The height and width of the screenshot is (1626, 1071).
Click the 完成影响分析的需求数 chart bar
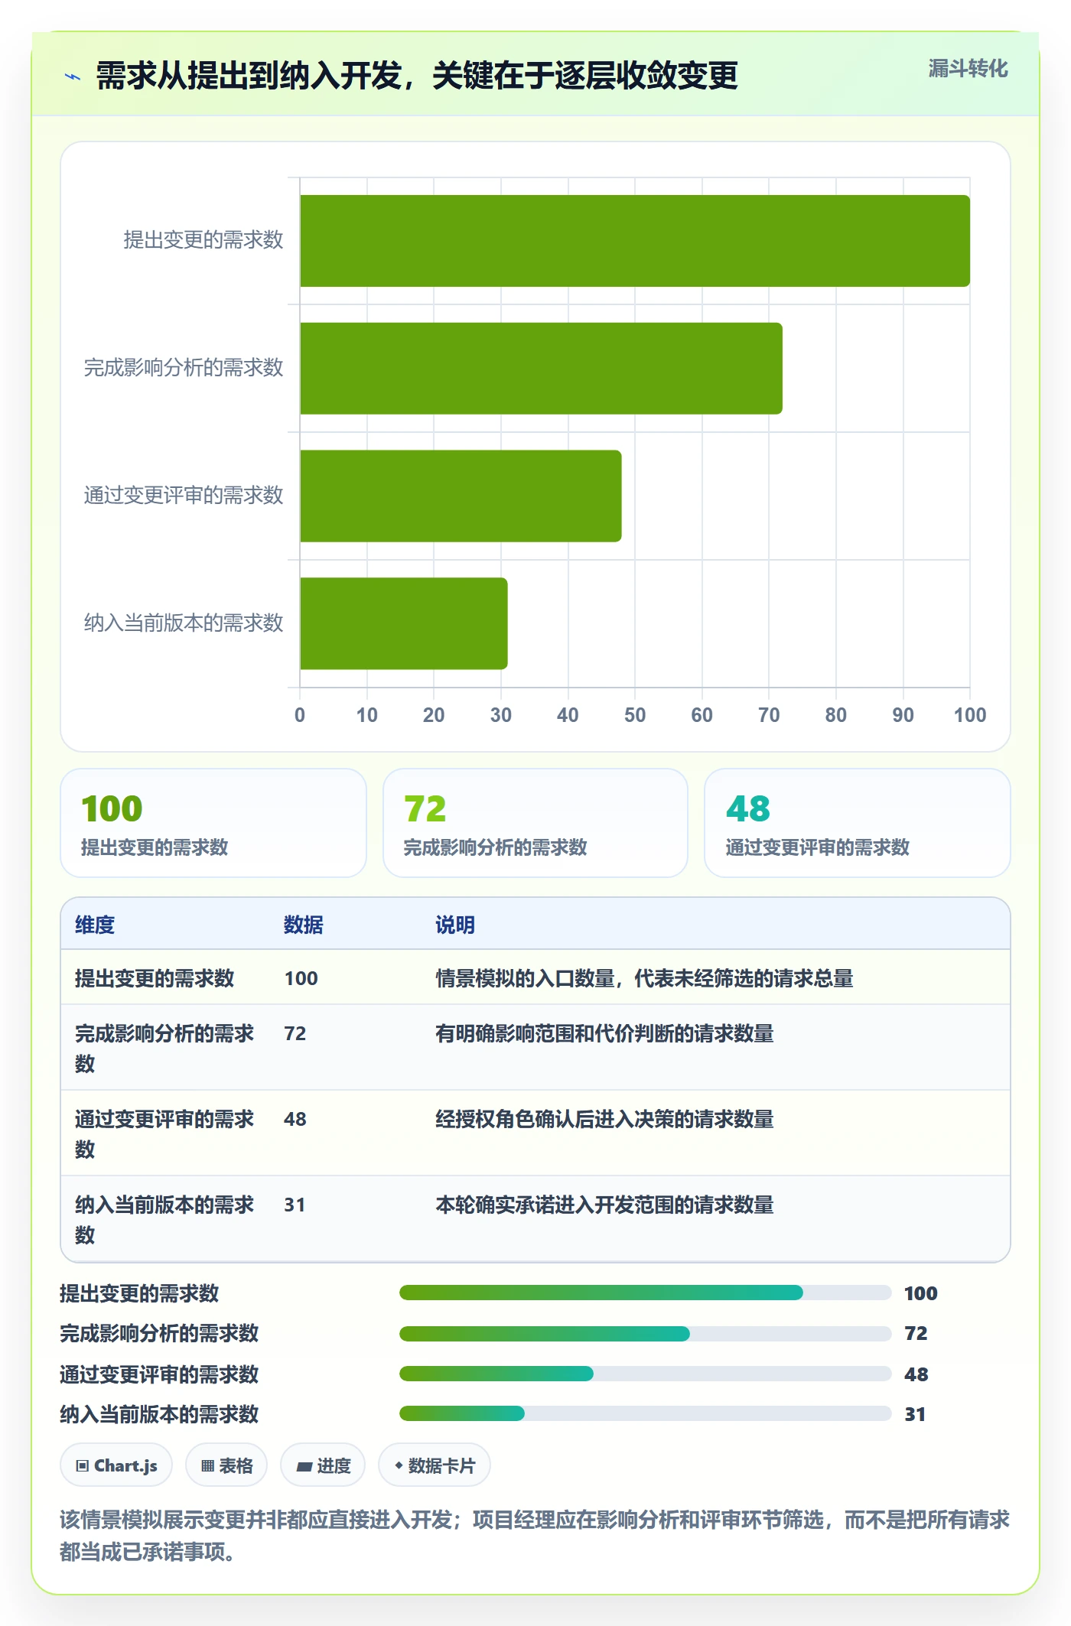[x=541, y=369]
